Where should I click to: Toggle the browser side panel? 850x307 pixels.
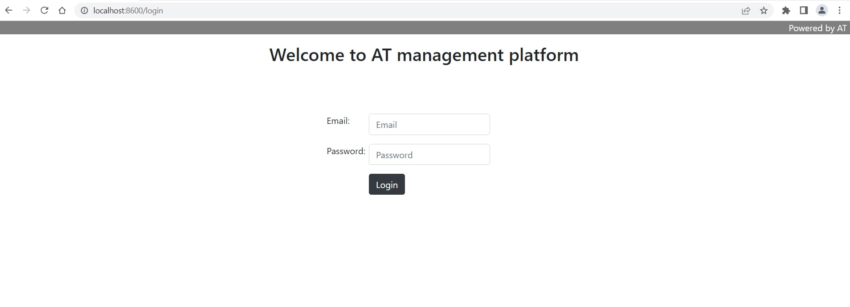pos(804,10)
